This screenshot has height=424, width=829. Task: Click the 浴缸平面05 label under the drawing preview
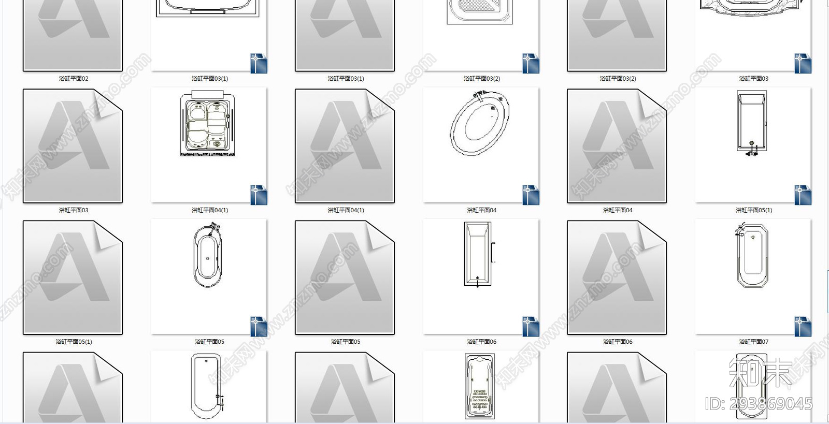[x=210, y=342]
